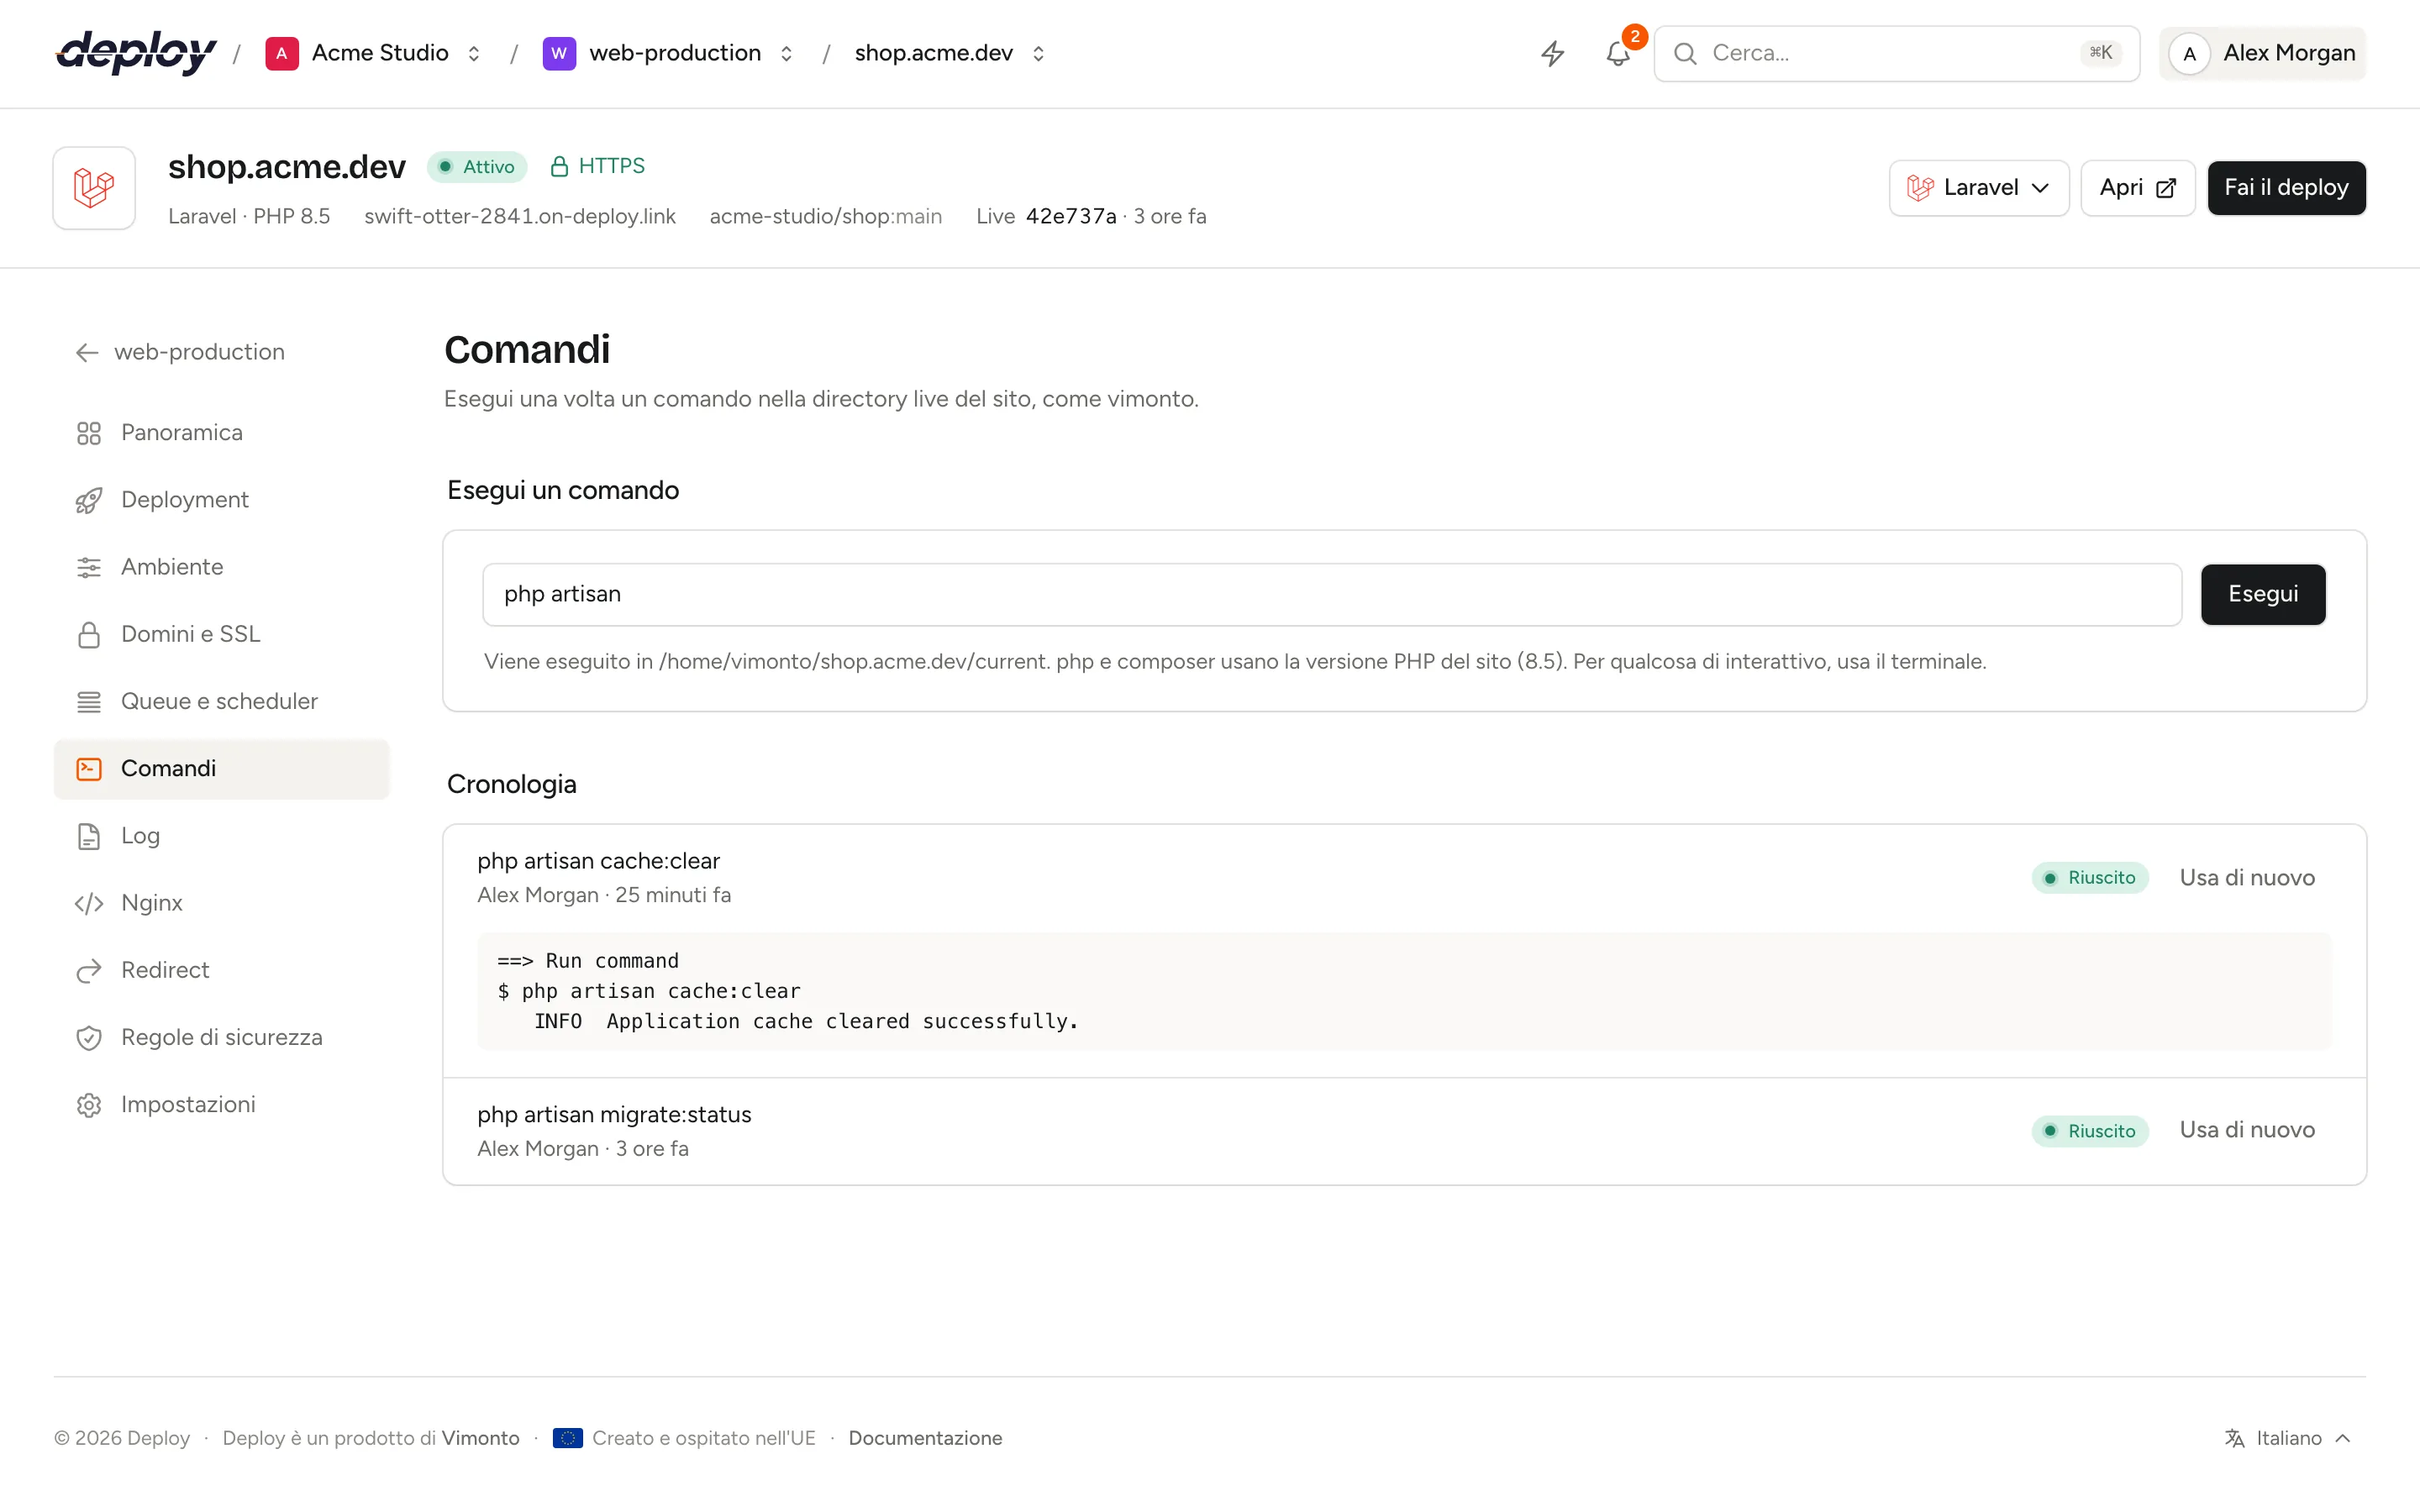Open Panoramica in the sidebar
The height and width of the screenshot is (1512, 2420).
(x=221, y=433)
